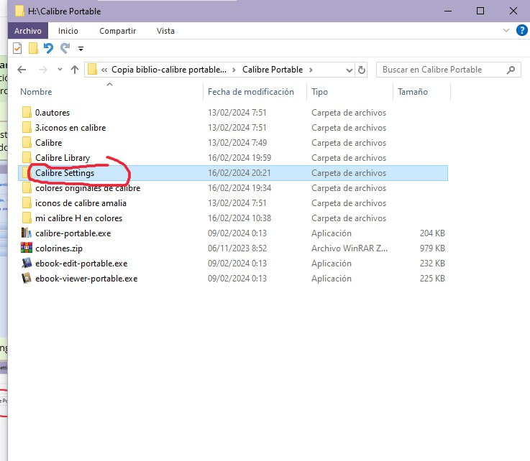Select the 0.autores folder name
Image resolution: width=530 pixels, height=461 pixels.
click(52, 113)
